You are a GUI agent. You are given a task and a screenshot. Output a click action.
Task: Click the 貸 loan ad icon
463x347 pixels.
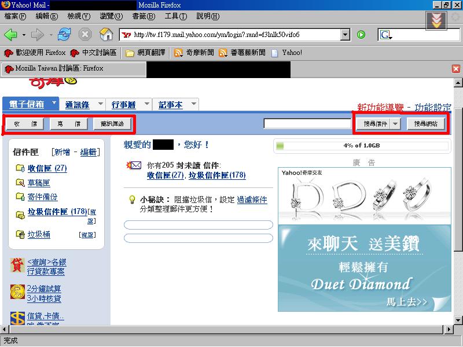(17, 265)
